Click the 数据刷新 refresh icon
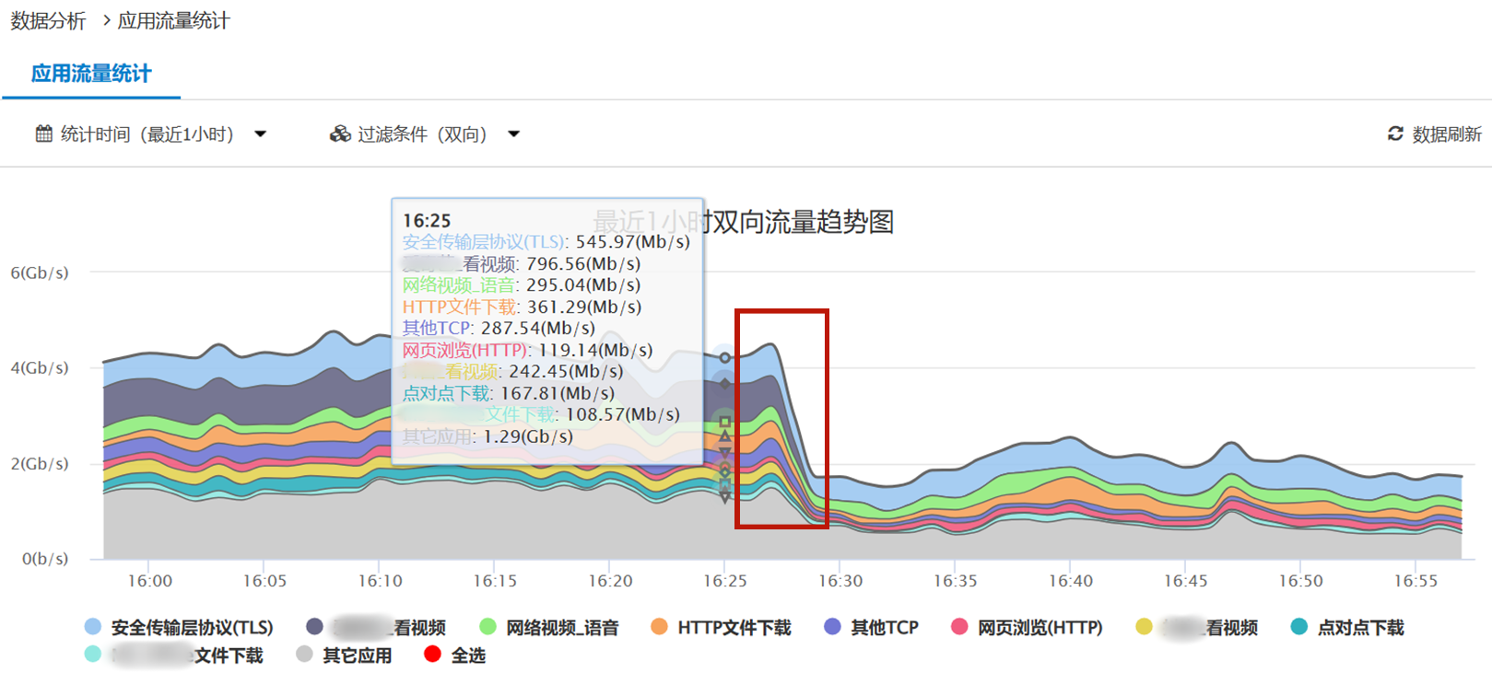The width and height of the screenshot is (1492, 673). [x=1395, y=134]
